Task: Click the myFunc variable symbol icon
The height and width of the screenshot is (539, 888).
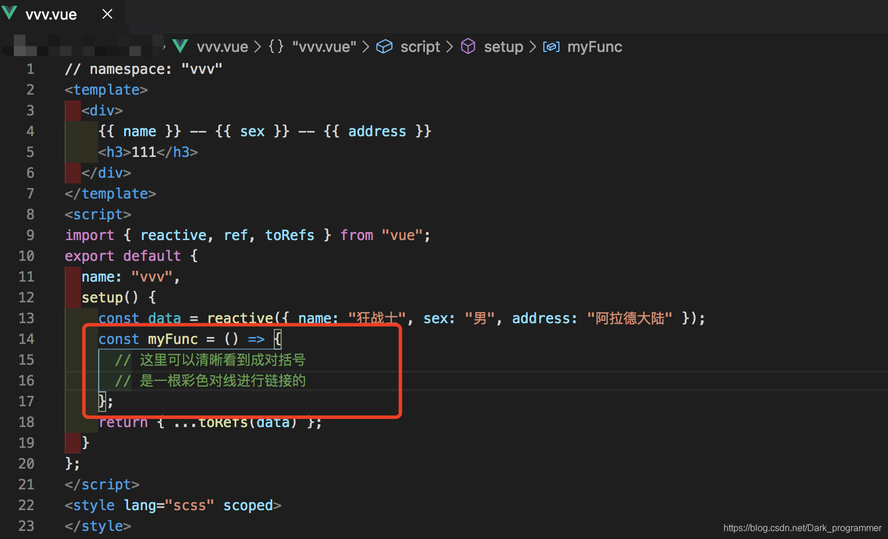Action: [x=551, y=47]
